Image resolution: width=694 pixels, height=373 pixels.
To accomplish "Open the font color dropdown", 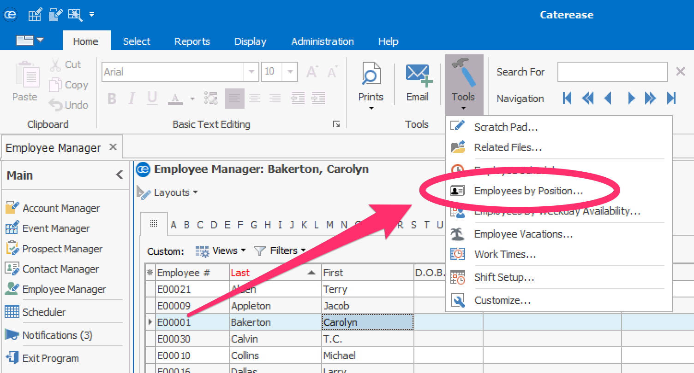I will point(192,99).
